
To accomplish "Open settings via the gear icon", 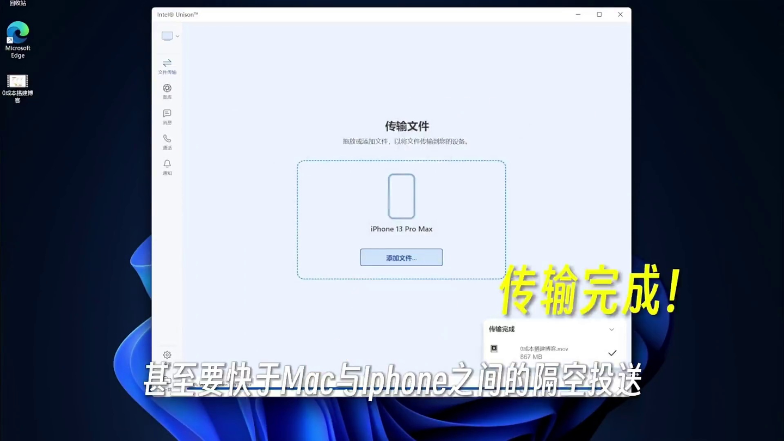I will pyautogui.click(x=167, y=355).
